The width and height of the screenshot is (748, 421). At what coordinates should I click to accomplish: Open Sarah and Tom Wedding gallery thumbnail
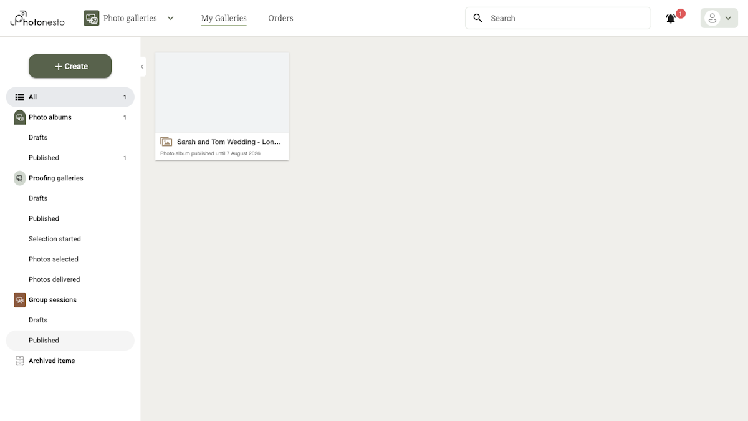tap(222, 93)
